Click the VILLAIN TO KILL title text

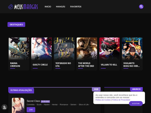pos(109,65)
